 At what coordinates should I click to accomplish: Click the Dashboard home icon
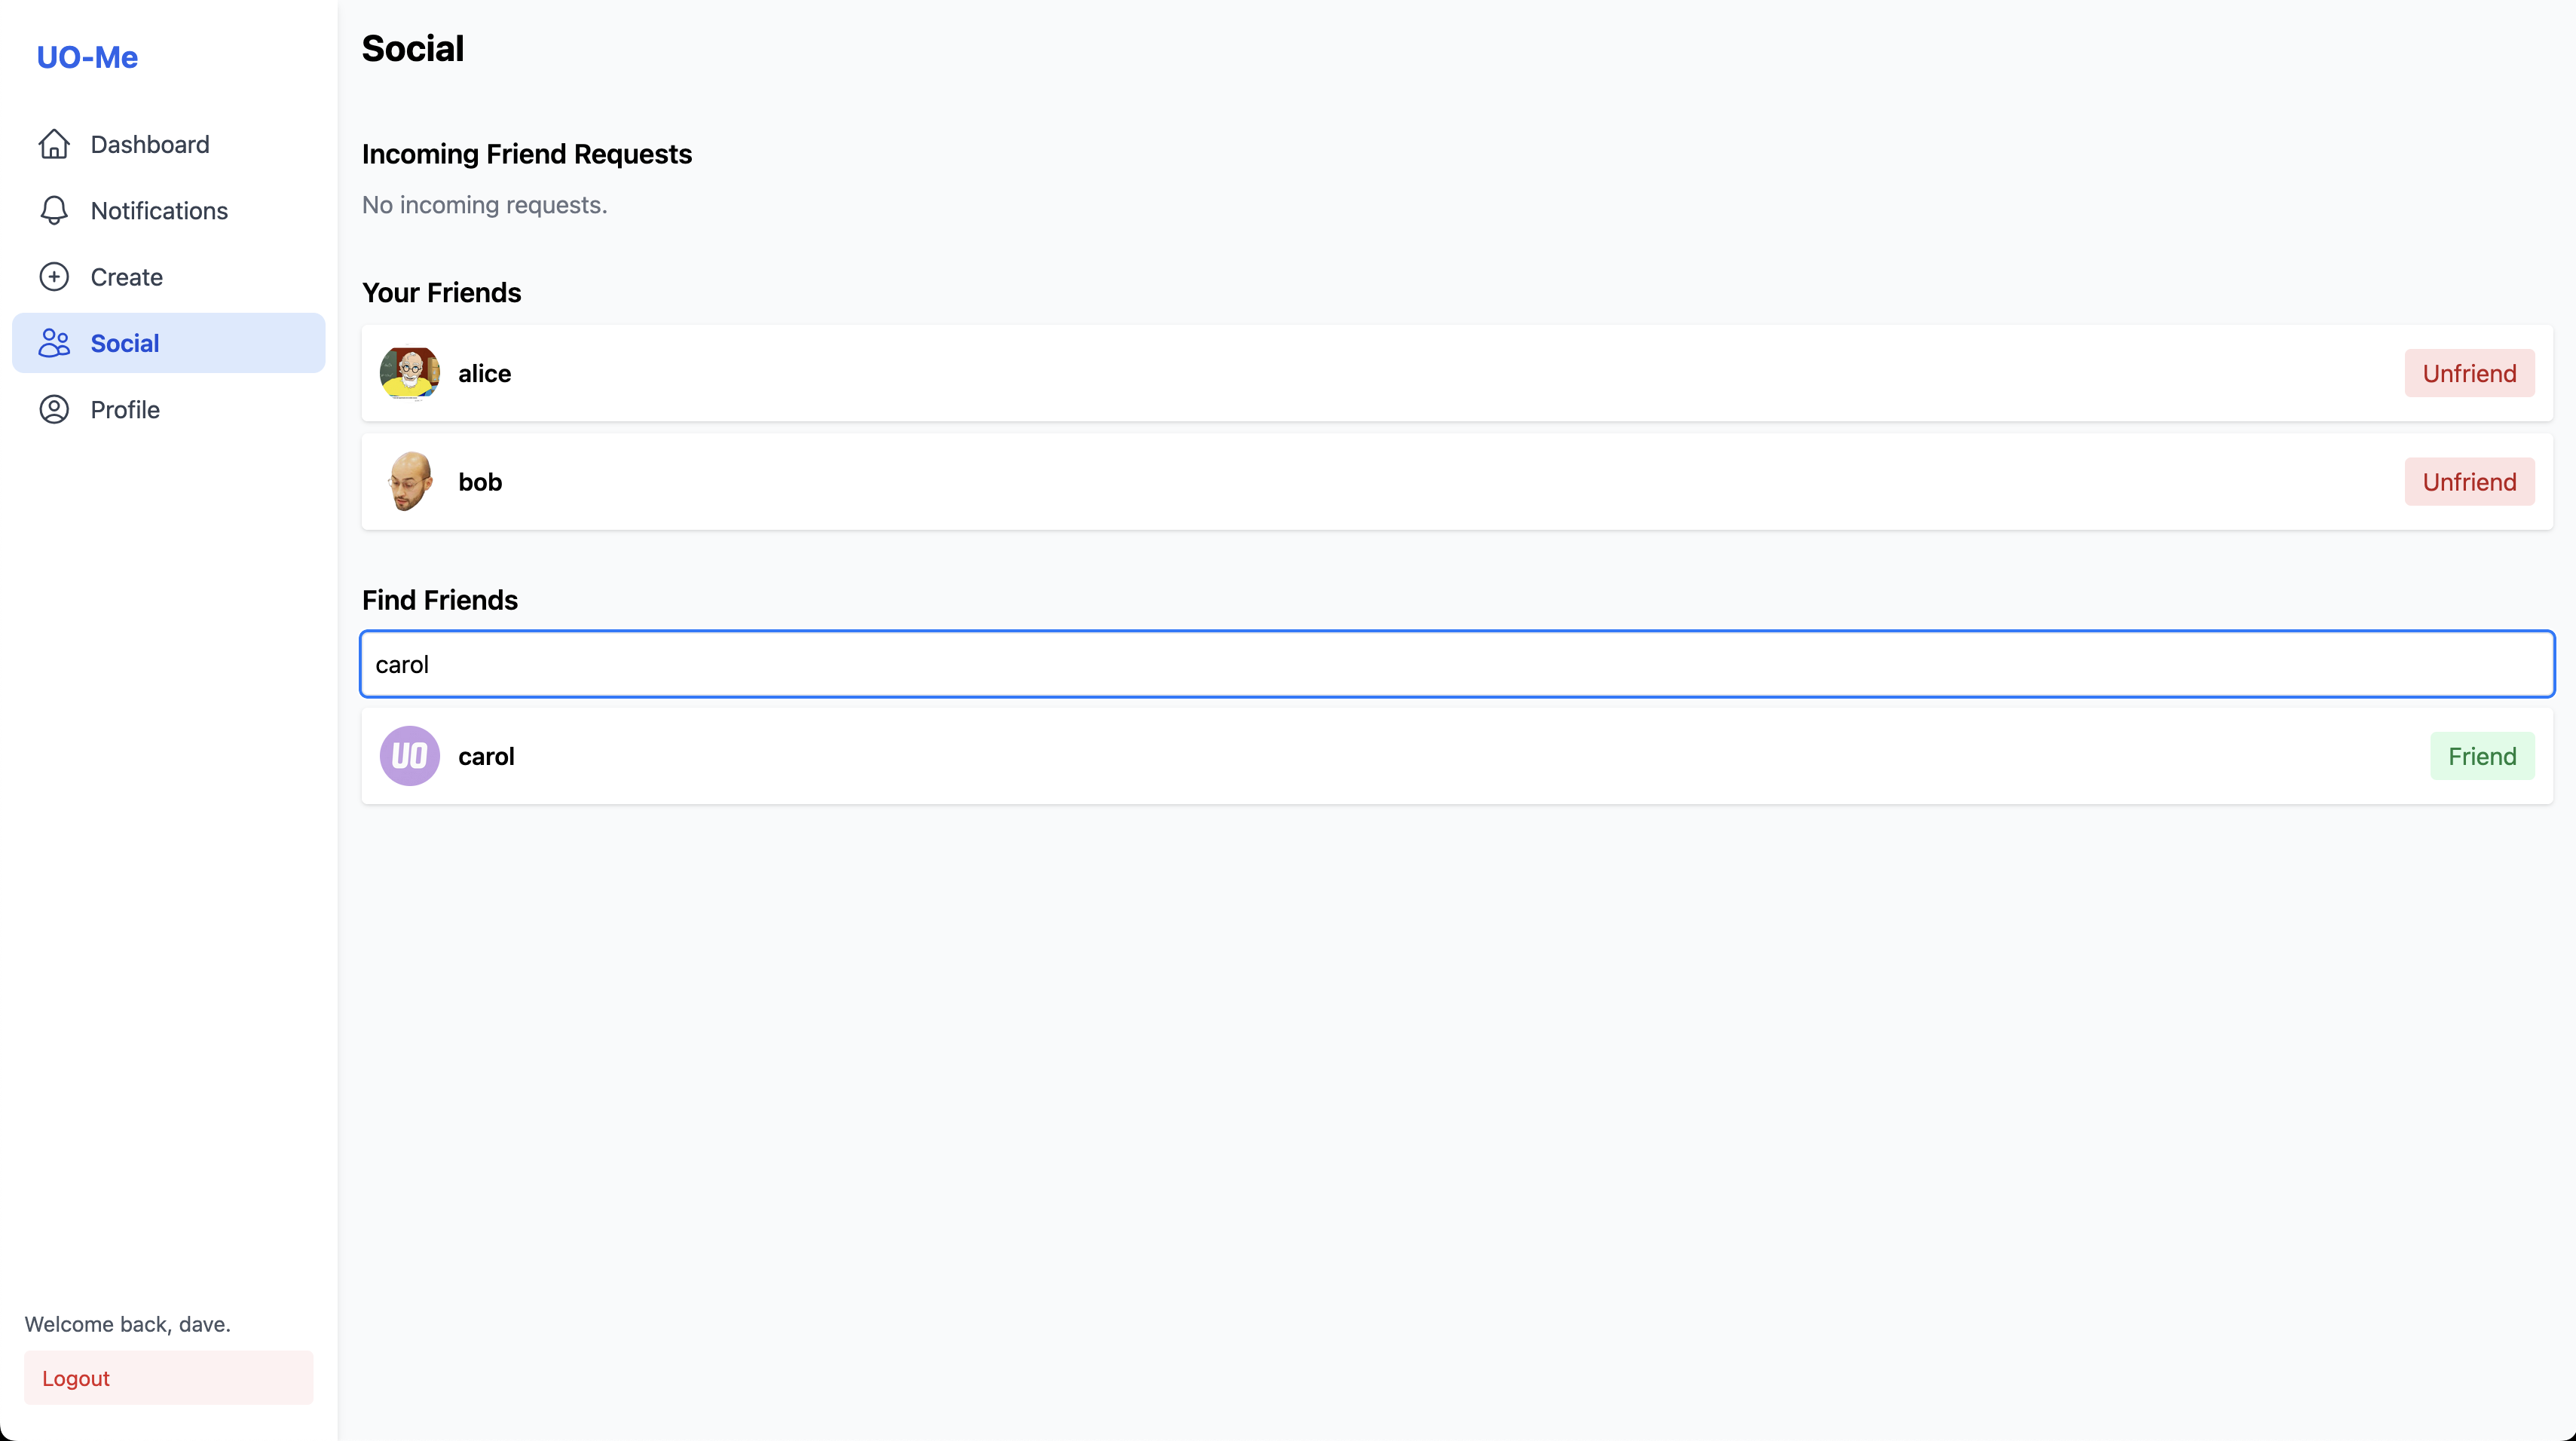click(x=54, y=144)
